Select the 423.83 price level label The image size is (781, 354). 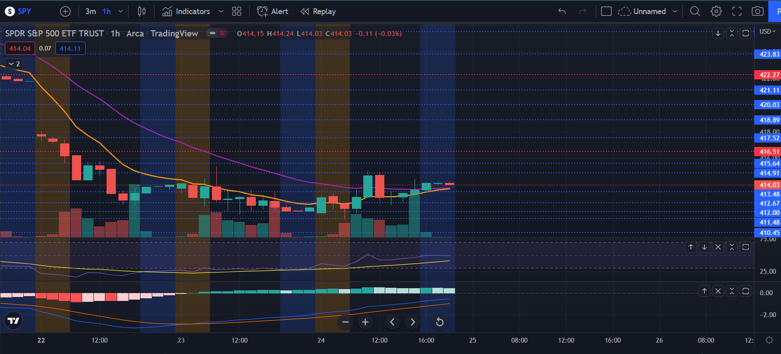[x=767, y=54]
